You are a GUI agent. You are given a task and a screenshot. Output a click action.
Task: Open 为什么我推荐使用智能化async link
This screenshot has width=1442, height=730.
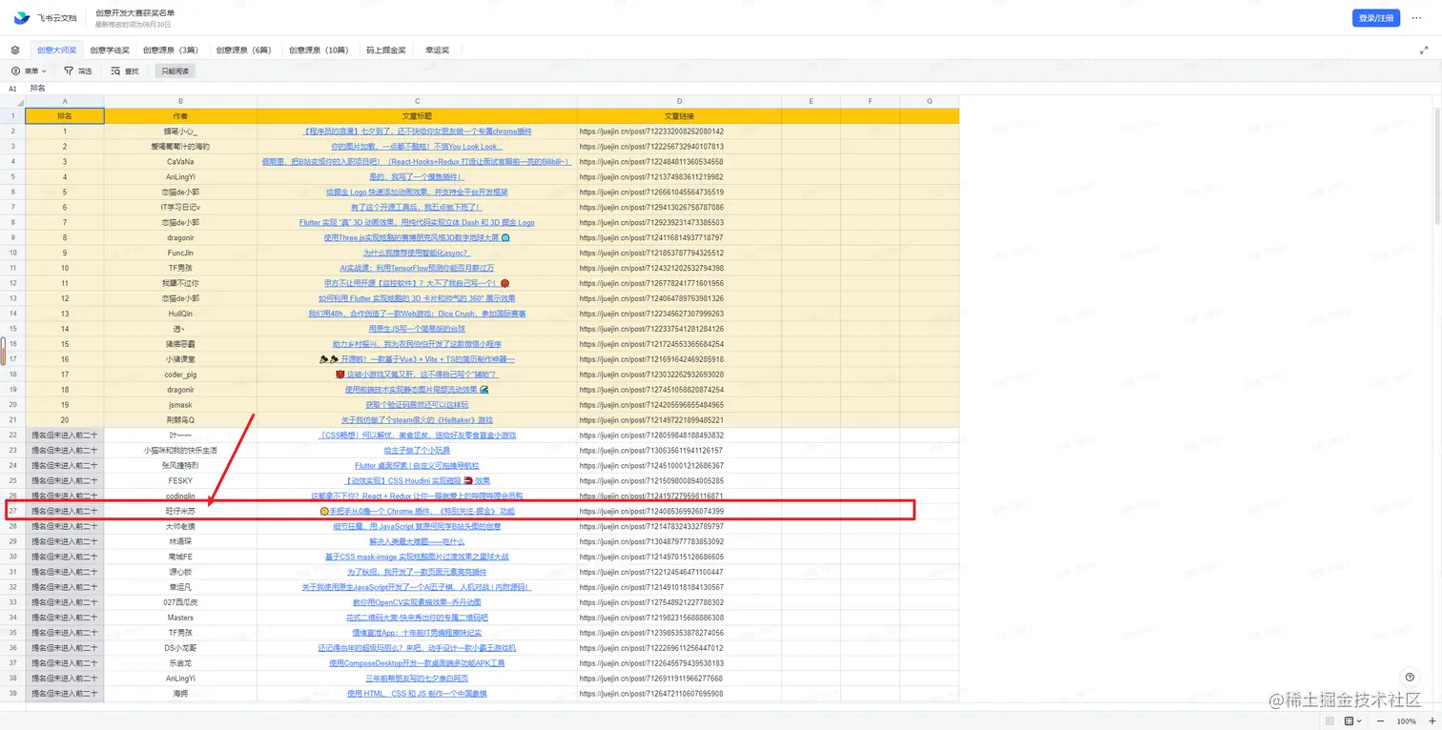point(417,253)
